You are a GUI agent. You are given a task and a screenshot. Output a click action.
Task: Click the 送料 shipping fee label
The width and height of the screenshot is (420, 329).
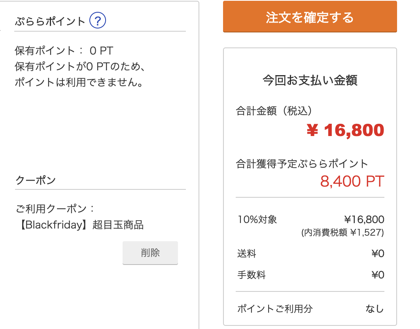click(247, 253)
